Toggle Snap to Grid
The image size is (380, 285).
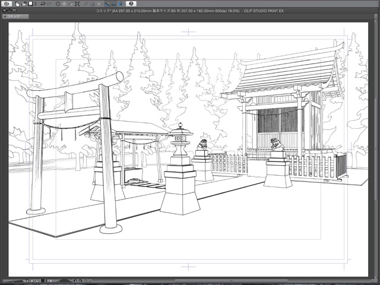point(121,4)
